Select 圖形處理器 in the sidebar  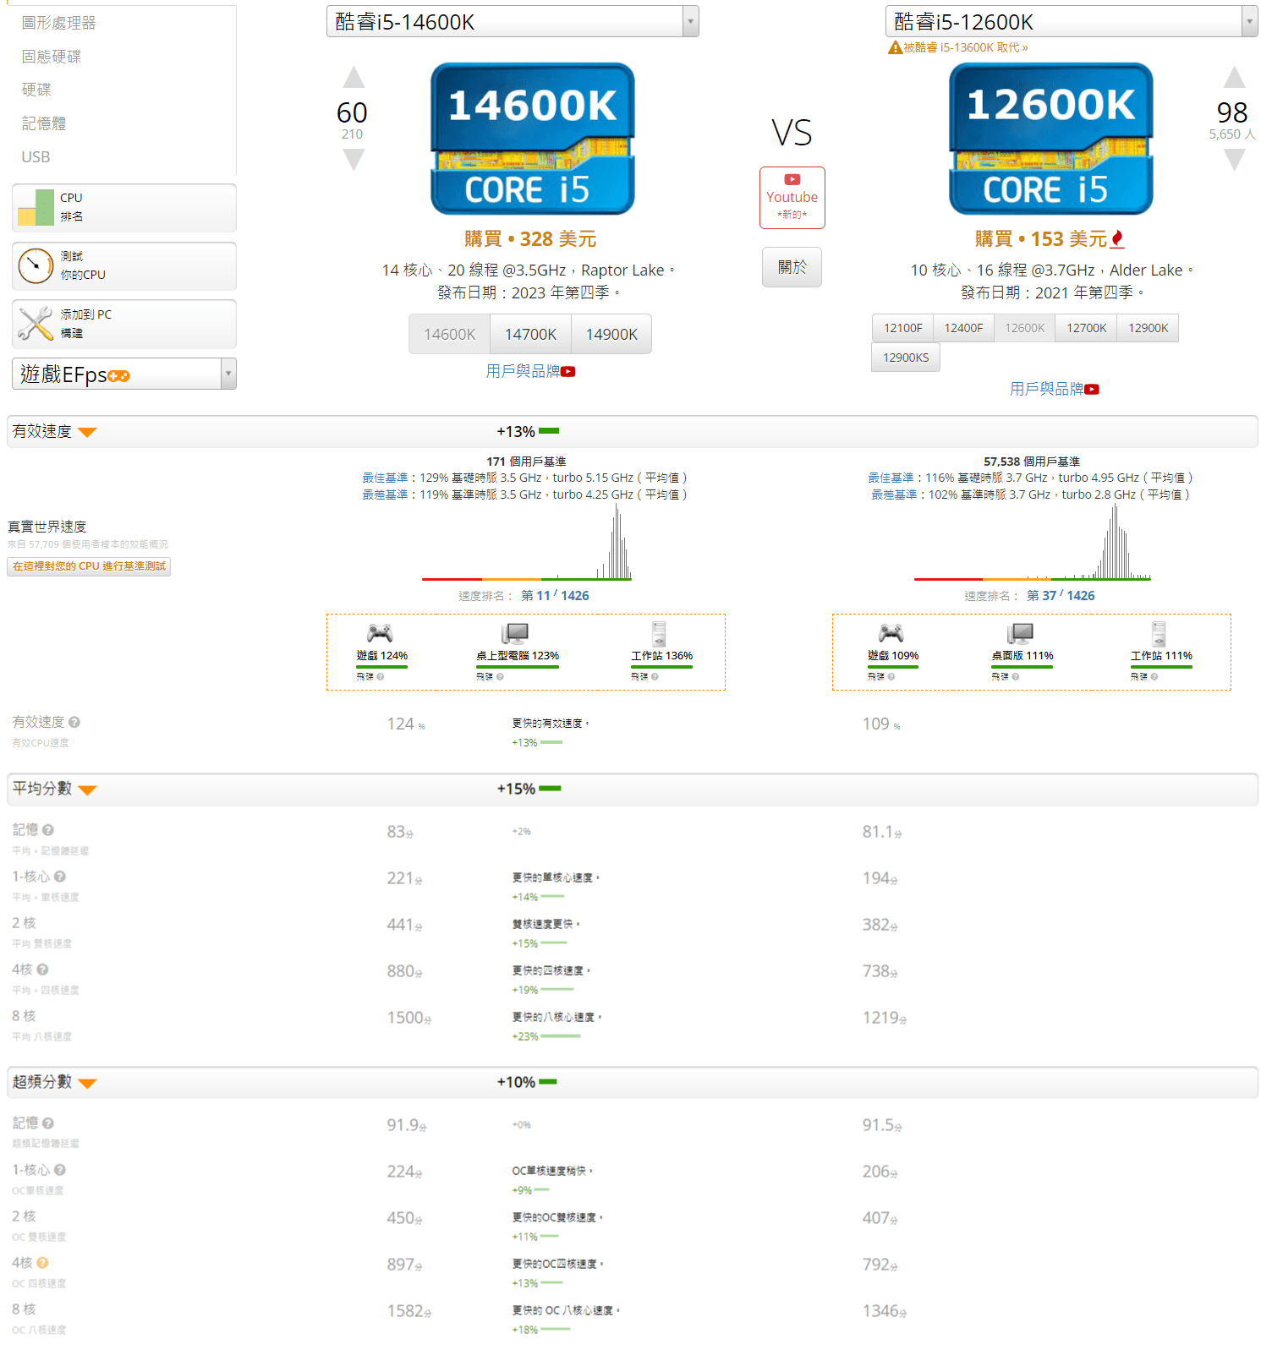coord(58,23)
